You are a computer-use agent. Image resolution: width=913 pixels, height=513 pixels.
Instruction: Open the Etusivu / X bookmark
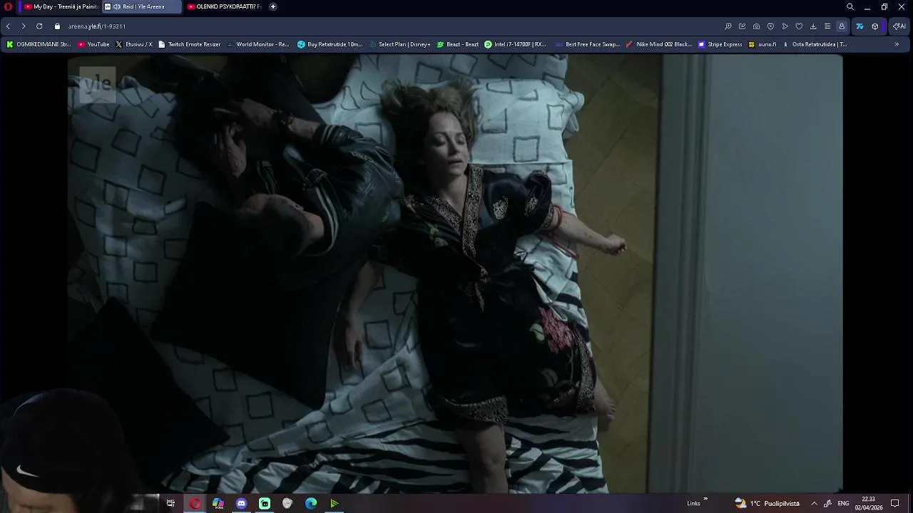134,44
